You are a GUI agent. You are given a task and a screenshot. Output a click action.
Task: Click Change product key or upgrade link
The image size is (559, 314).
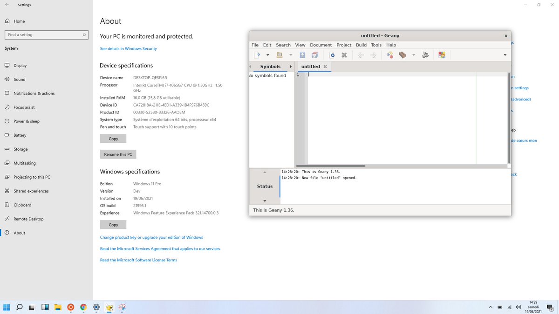(151, 237)
